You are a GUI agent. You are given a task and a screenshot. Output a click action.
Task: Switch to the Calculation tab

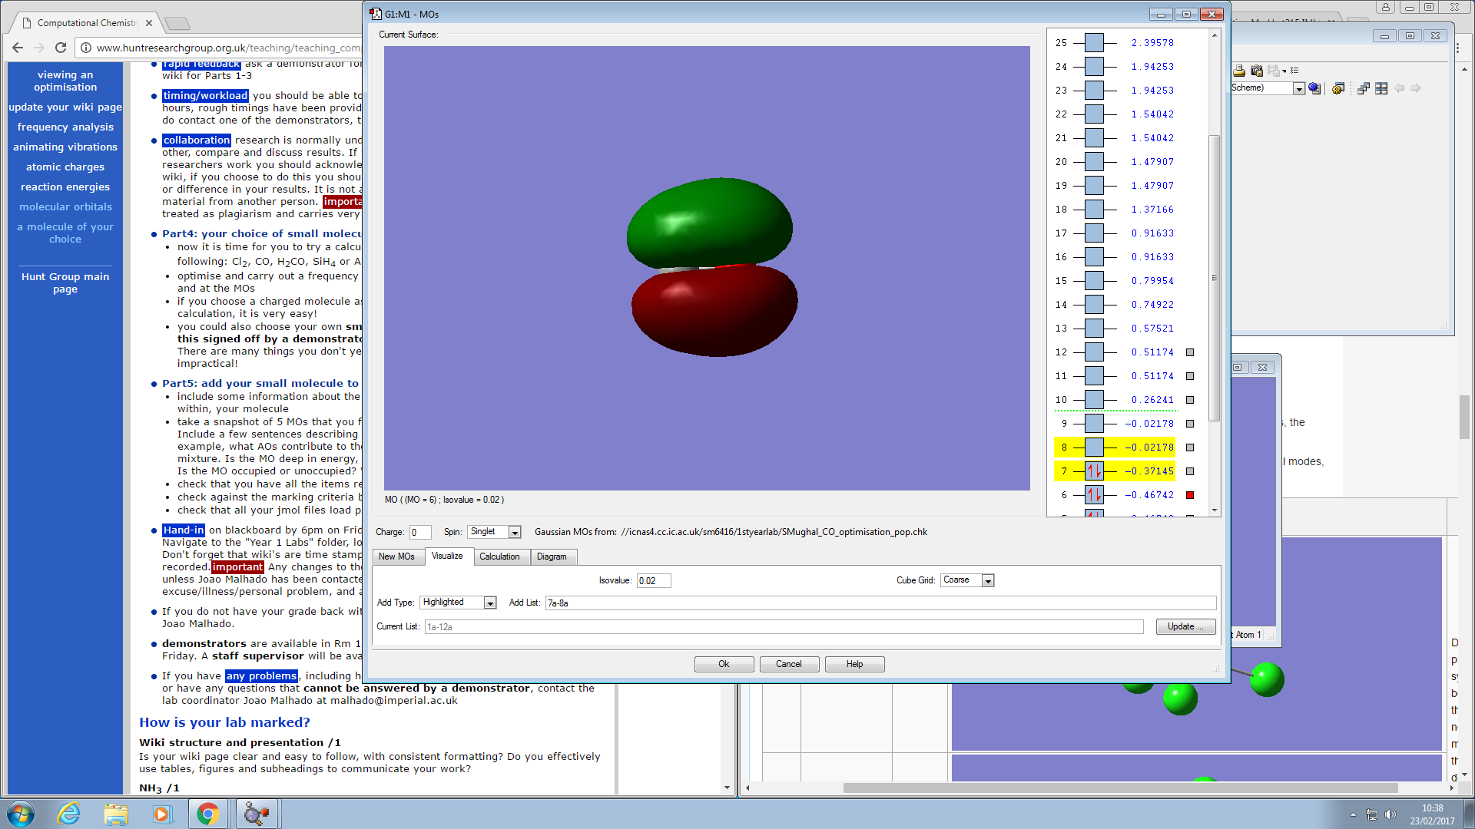[499, 557]
